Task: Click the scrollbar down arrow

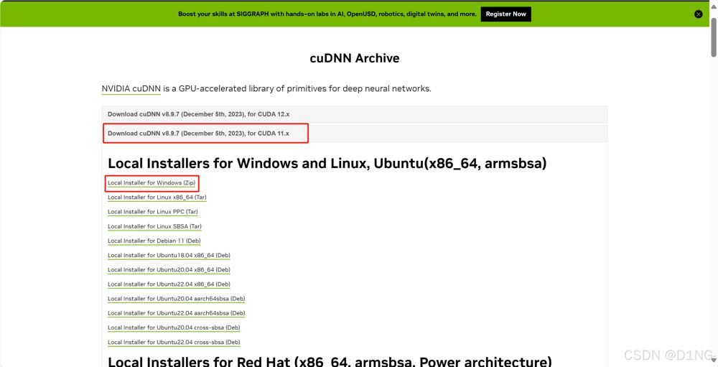Action: click(x=714, y=359)
